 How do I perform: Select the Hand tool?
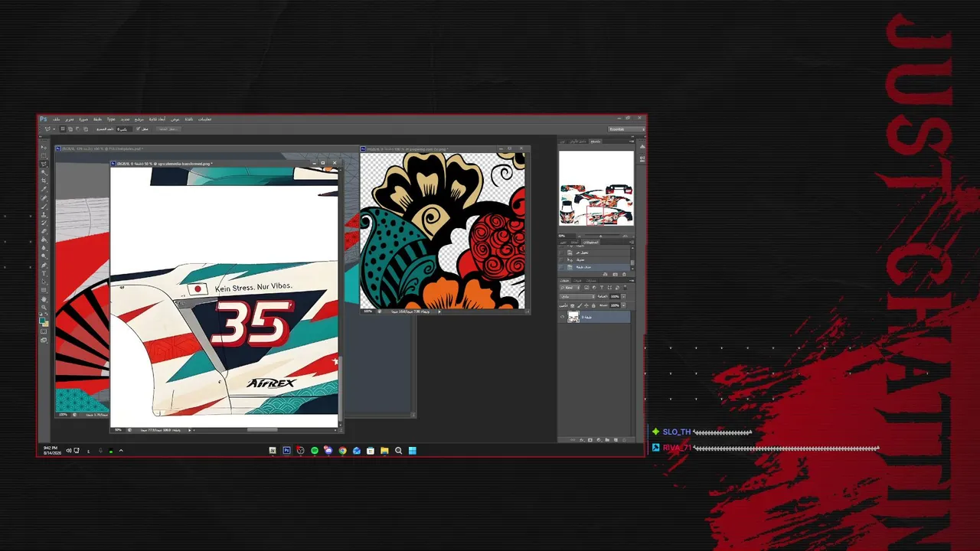click(x=44, y=298)
